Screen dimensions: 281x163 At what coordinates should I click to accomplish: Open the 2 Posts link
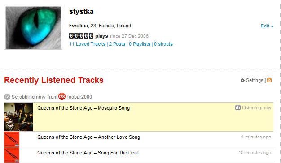coord(117,44)
